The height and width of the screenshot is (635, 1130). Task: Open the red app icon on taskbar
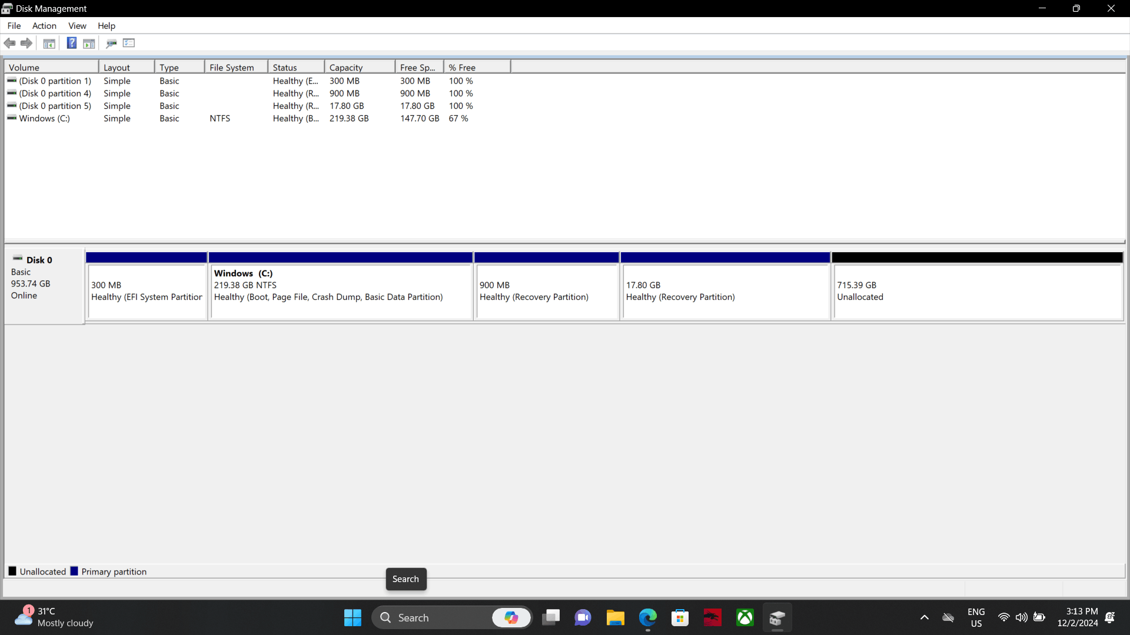pos(712,617)
